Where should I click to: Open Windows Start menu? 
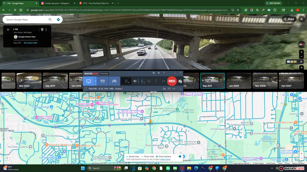coord(83,168)
